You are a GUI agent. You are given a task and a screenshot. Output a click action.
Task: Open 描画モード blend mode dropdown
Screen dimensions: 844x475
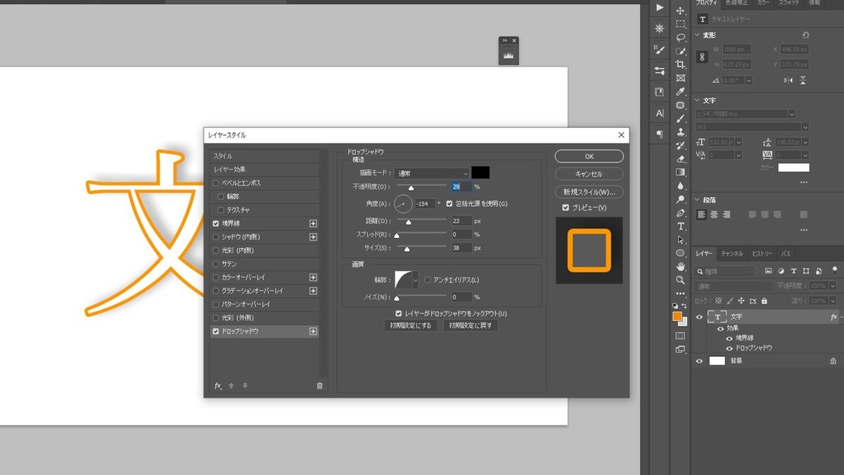431,173
